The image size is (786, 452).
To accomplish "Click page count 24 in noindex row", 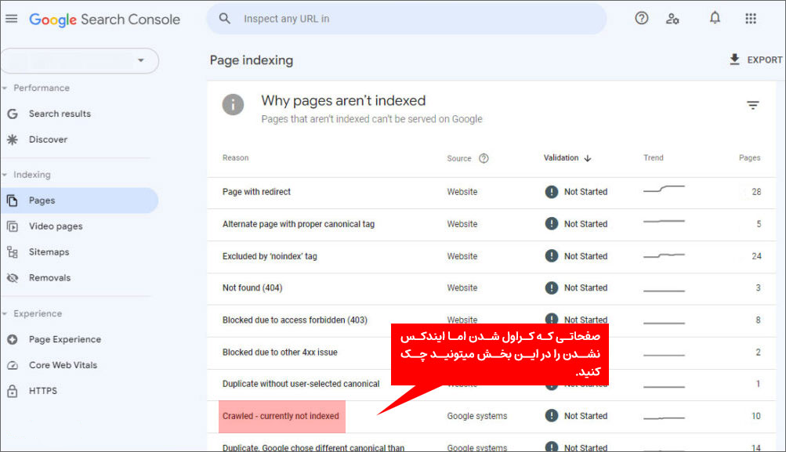I will pos(756,257).
